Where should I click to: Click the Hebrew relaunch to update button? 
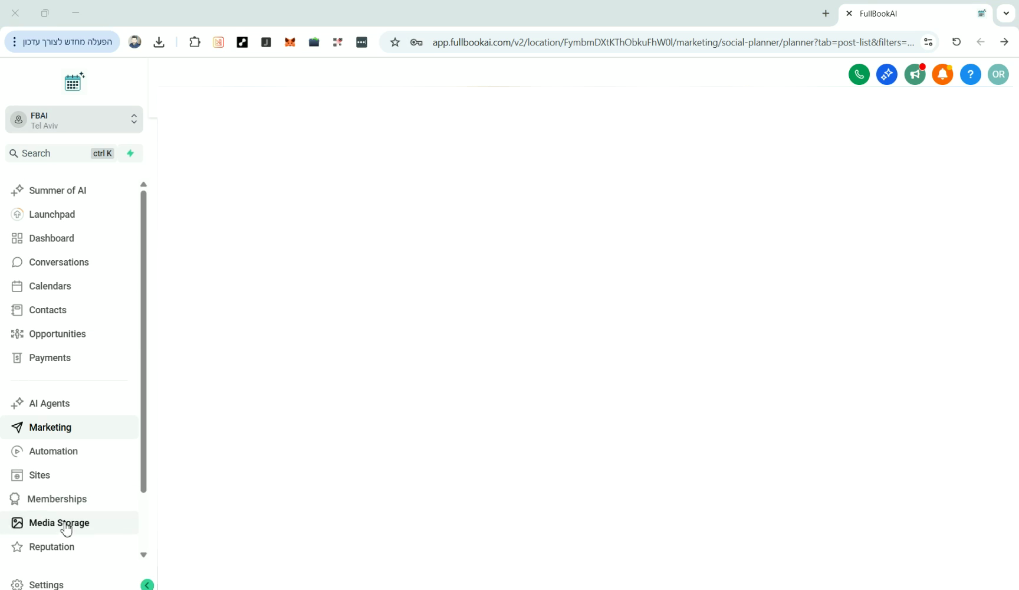tap(63, 42)
